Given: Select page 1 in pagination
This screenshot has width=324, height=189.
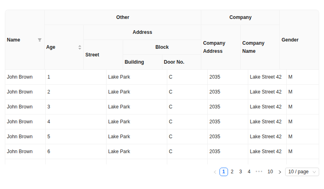Looking at the screenshot, I should 224,172.
